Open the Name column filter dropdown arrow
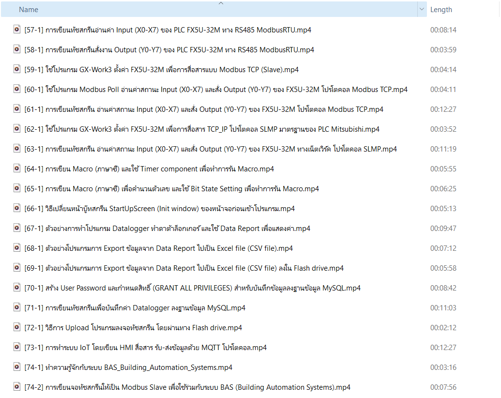The image size is (501, 398). pos(421,10)
